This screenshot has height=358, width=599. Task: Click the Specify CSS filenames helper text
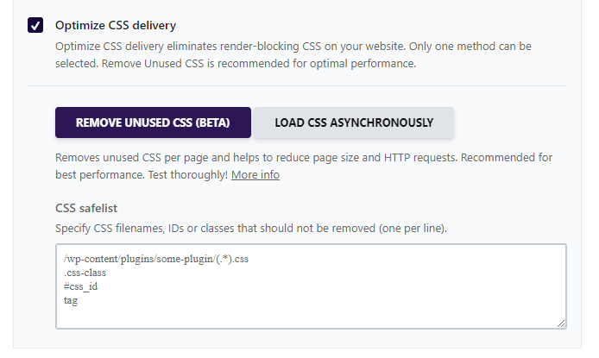tap(251, 229)
